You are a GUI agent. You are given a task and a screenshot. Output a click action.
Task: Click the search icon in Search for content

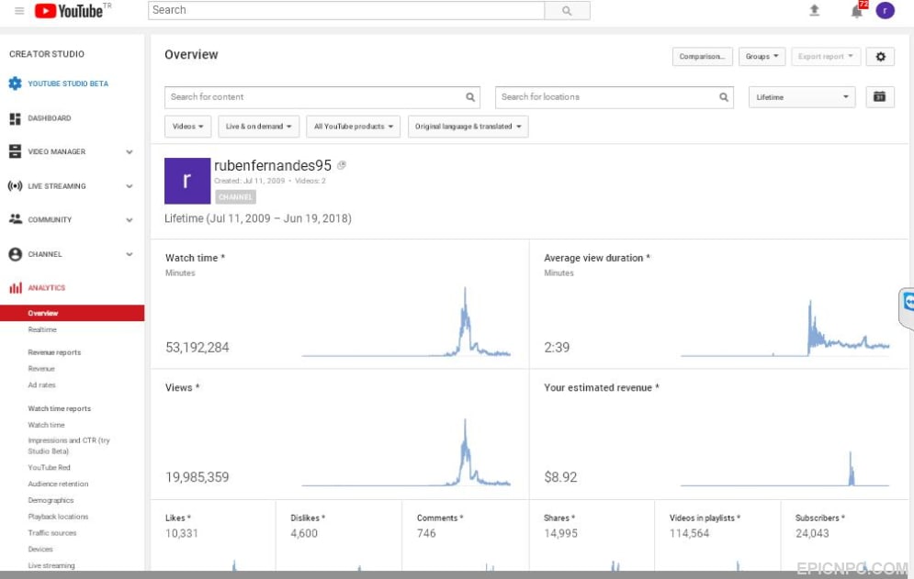470,97
